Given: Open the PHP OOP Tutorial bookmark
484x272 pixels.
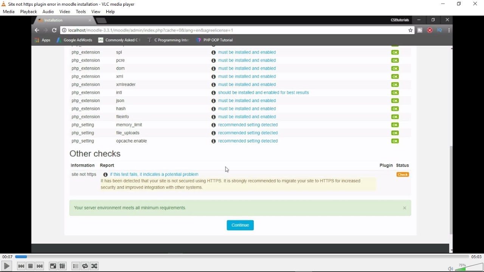Looking at the screenshot, I should click(x=215, y=40).
